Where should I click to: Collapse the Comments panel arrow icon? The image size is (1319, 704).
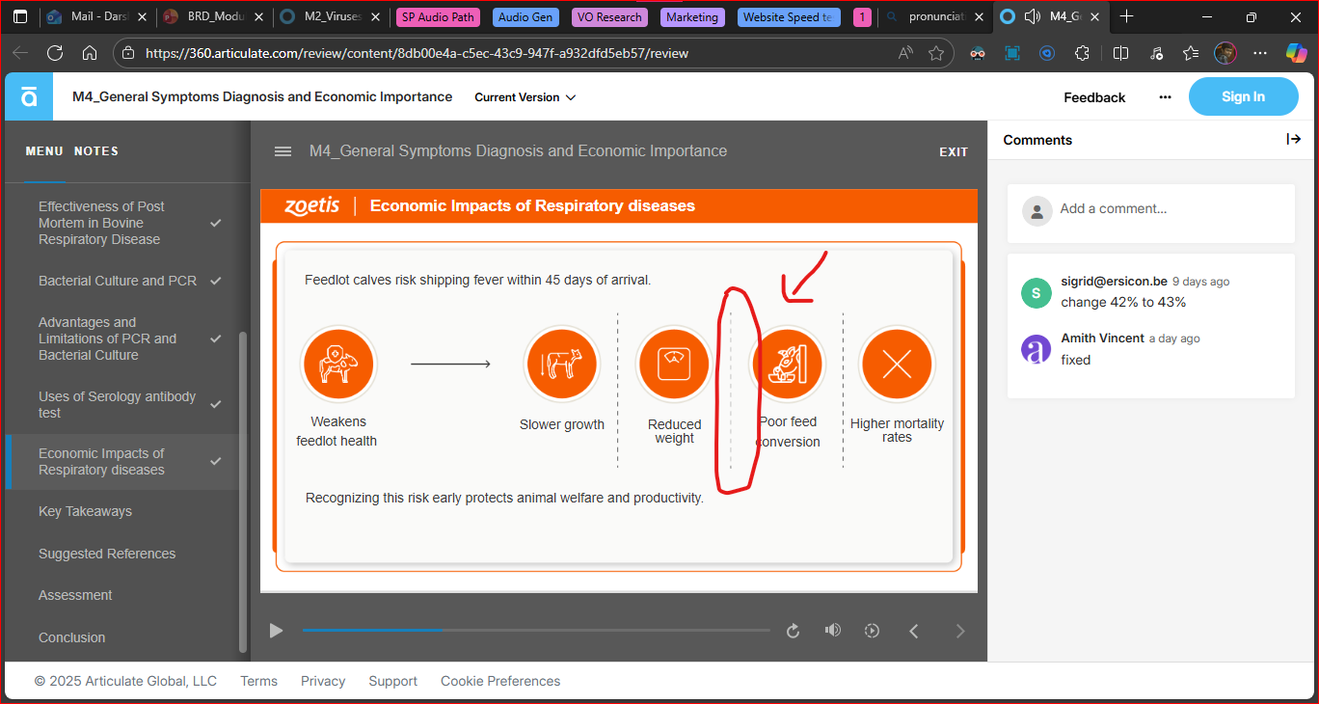click(x=1293, y=140)
